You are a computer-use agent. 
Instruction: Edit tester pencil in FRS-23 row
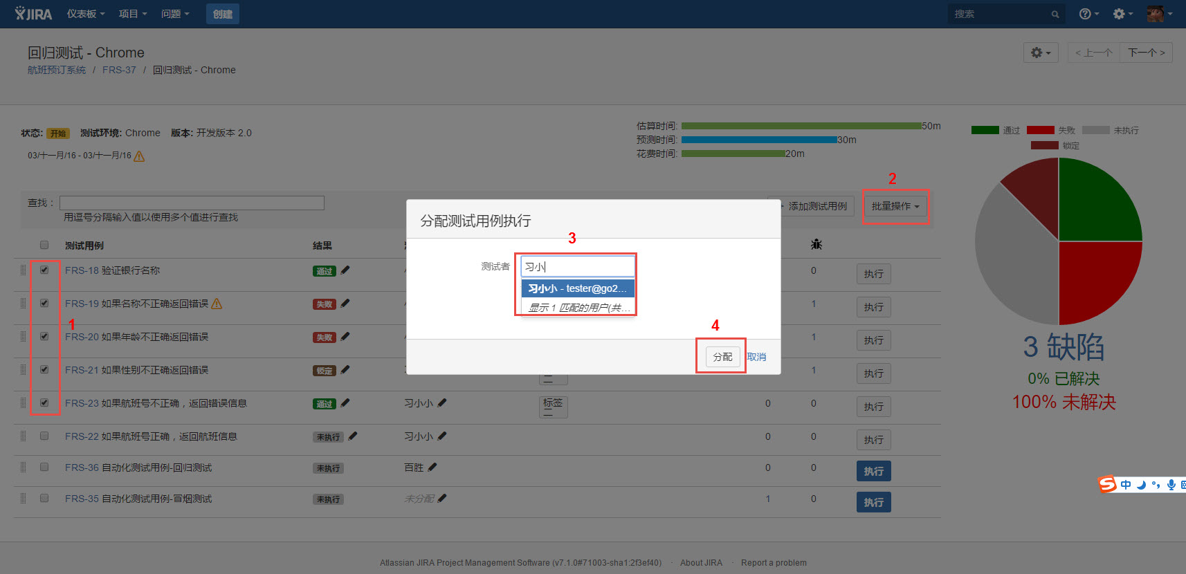pyautogui.click(x=442, y=402)
